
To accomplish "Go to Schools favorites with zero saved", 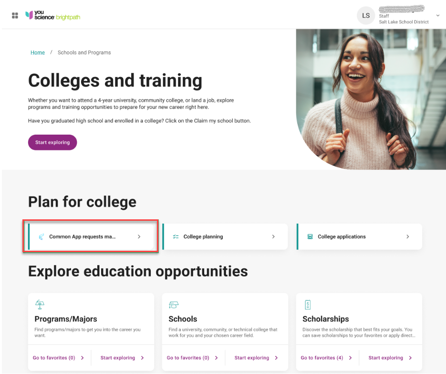I will pos(189,357).
